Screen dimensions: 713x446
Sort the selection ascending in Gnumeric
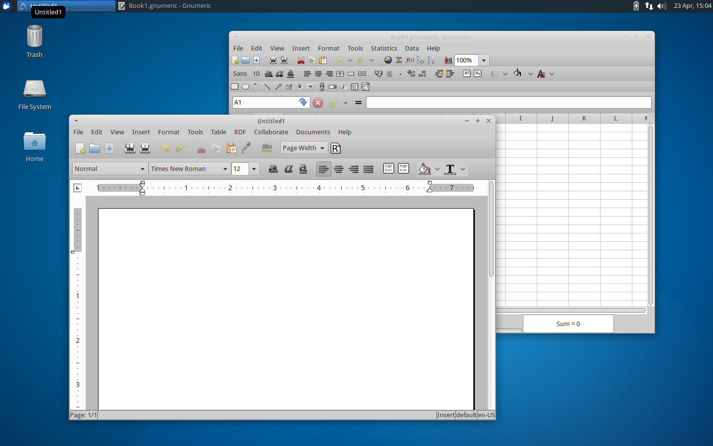coord(420,60)
